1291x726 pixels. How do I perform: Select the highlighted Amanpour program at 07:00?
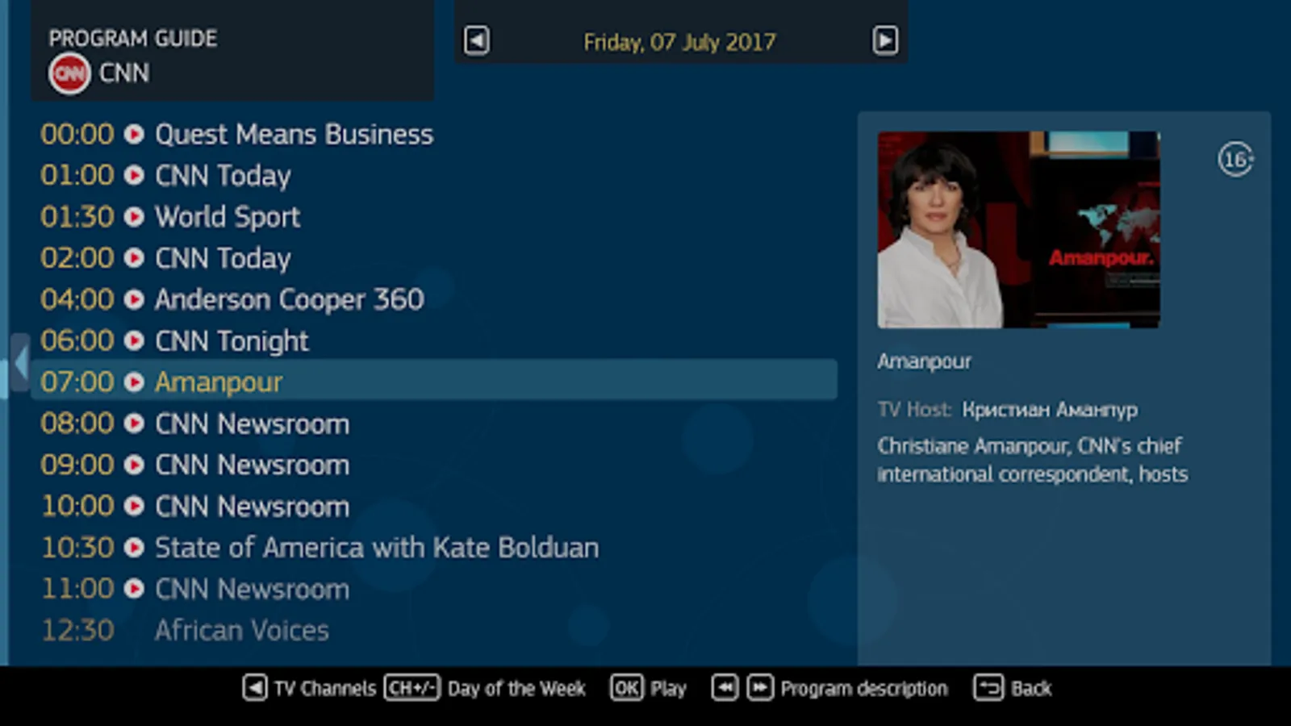[434, 379]
